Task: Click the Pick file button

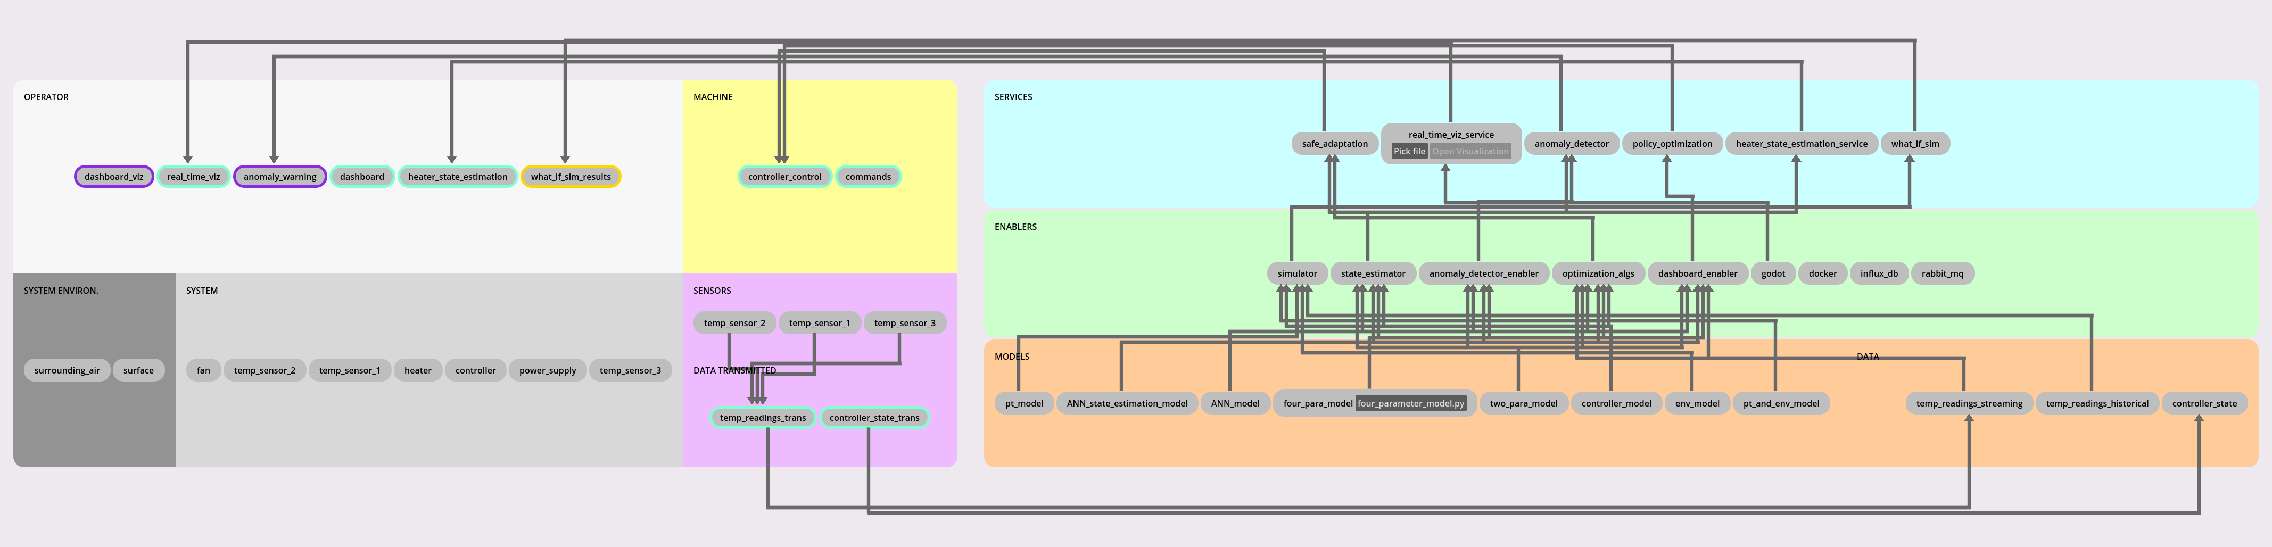Action: click(x=1409, y=152)
